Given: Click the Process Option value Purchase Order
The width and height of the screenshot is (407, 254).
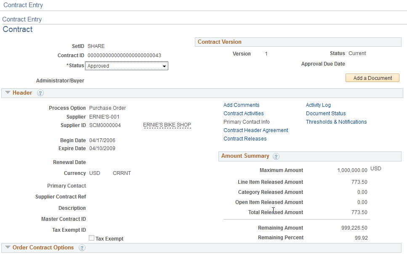Looking at the screenshot, I should coord(107,108).
